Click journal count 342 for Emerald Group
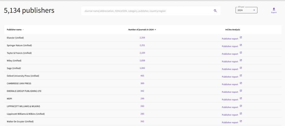This screenshot has height=126, width=285. (x=142, y=91)
